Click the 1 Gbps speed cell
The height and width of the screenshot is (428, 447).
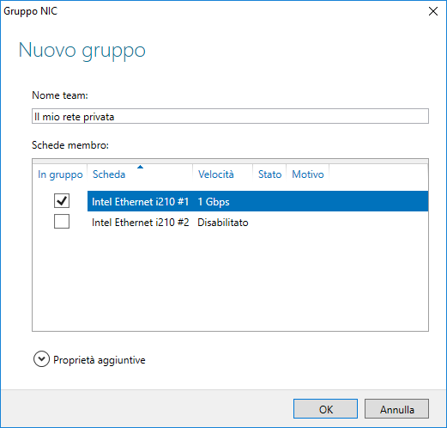pyautogui.click(x=214, y=202)
